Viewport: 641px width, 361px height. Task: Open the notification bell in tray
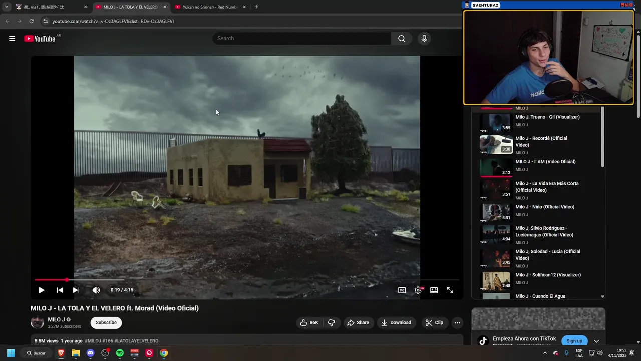click(x=632, y=353)
